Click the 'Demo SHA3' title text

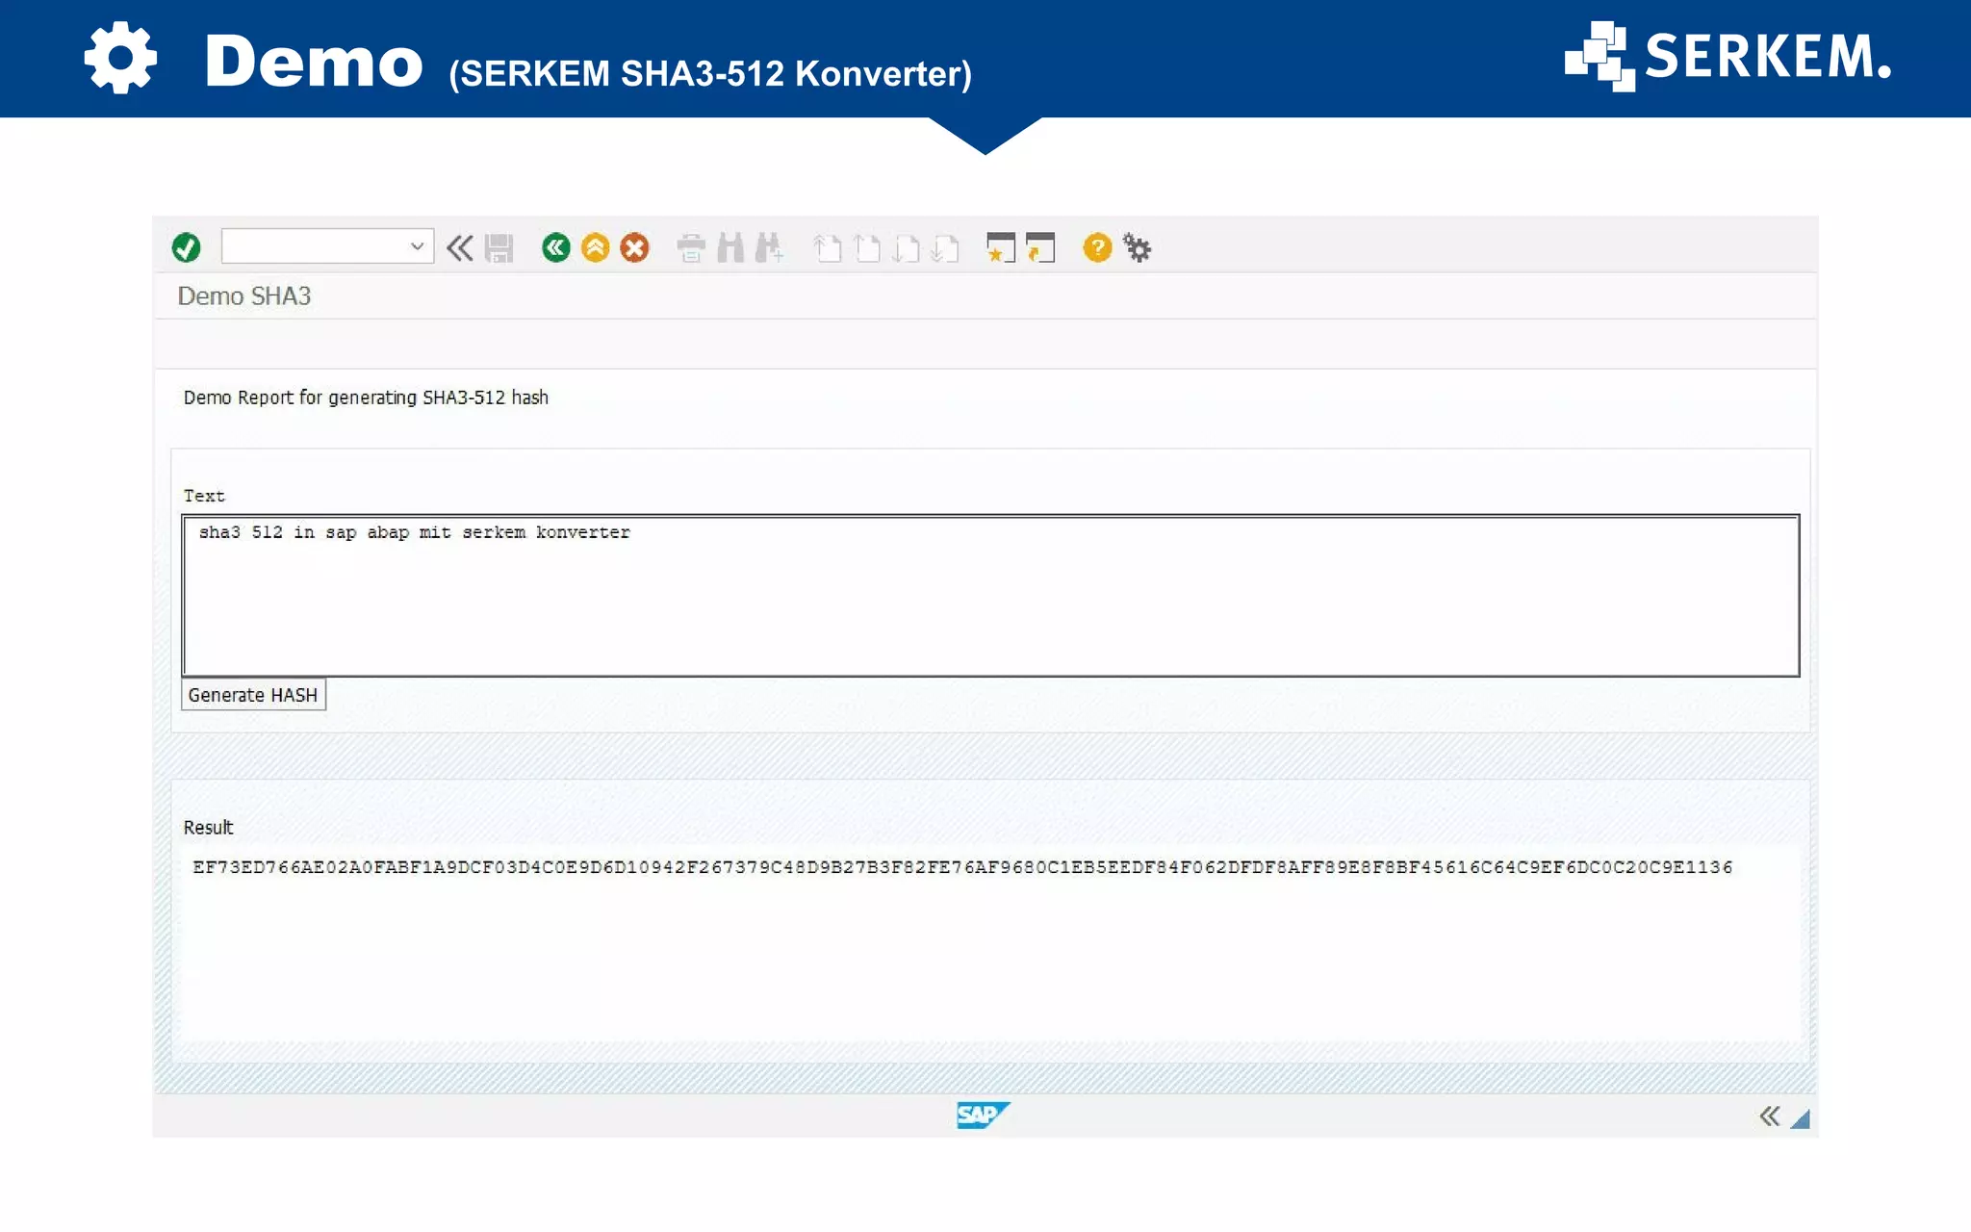click(x=243, y=295)
